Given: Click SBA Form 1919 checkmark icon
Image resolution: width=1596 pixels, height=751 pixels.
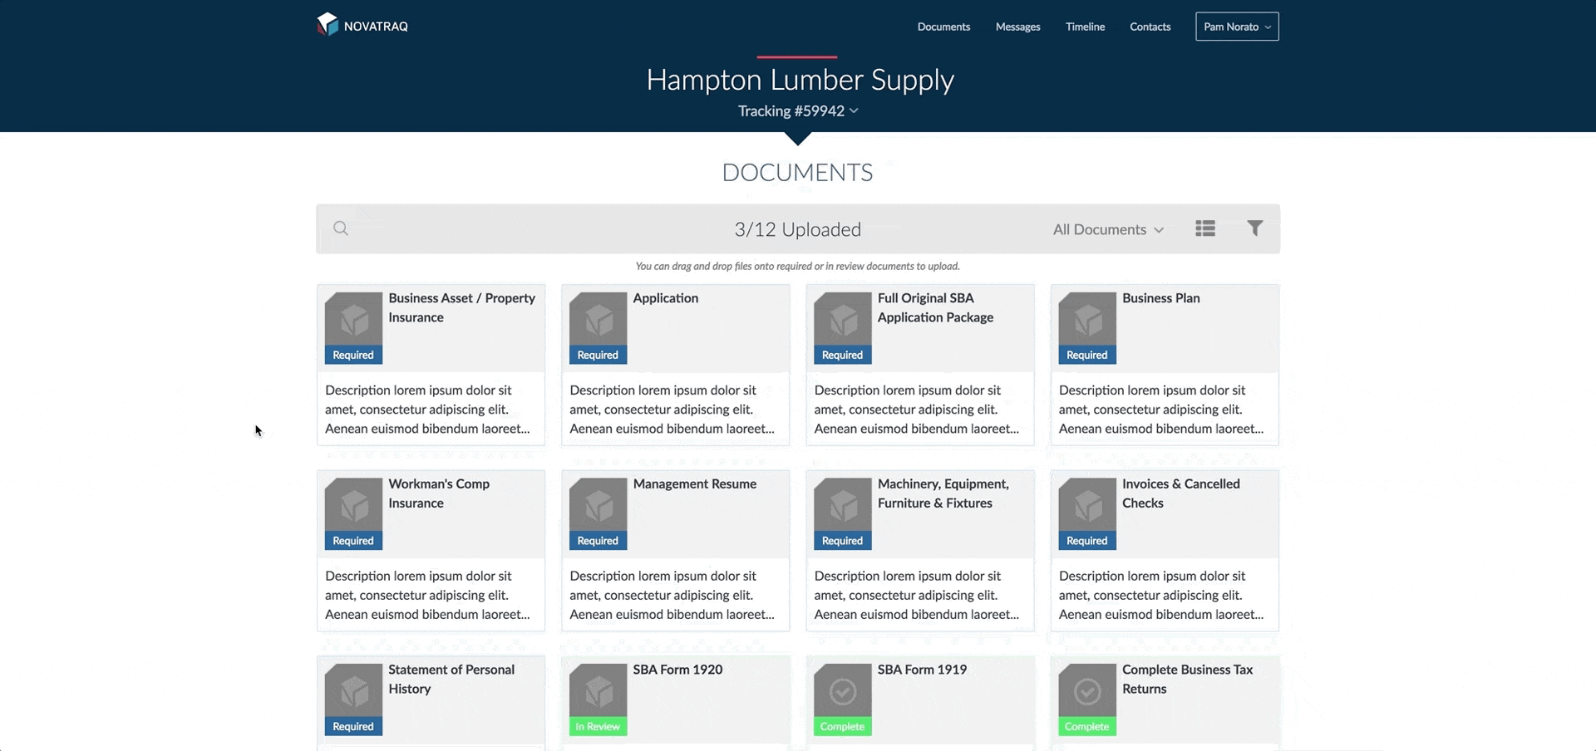Looking at the screenshot, I should click(x=843, y=690).
